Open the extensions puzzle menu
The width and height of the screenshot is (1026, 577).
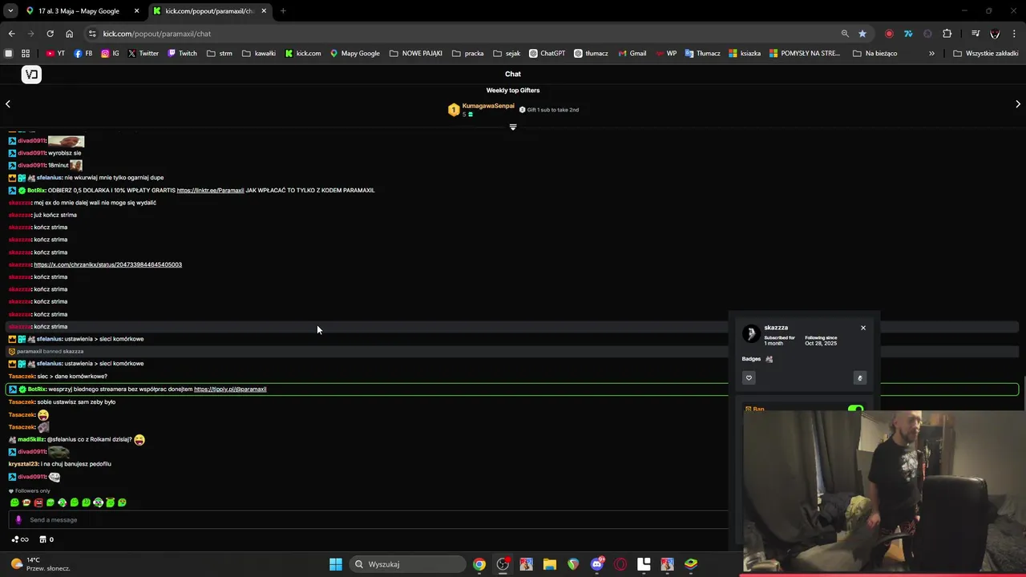pyautogui.click(x=947, y=34)
